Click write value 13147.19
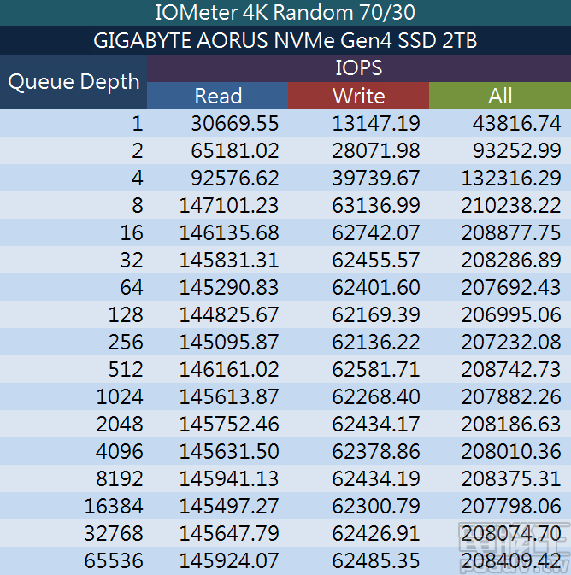The image size is (571, 575). 376,123
